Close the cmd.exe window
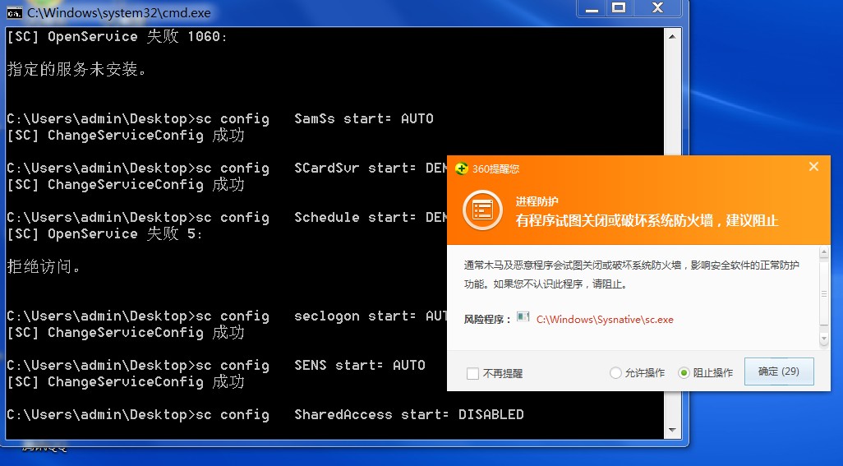Screen dimensions: 843x466 click(x=657, y=8)
